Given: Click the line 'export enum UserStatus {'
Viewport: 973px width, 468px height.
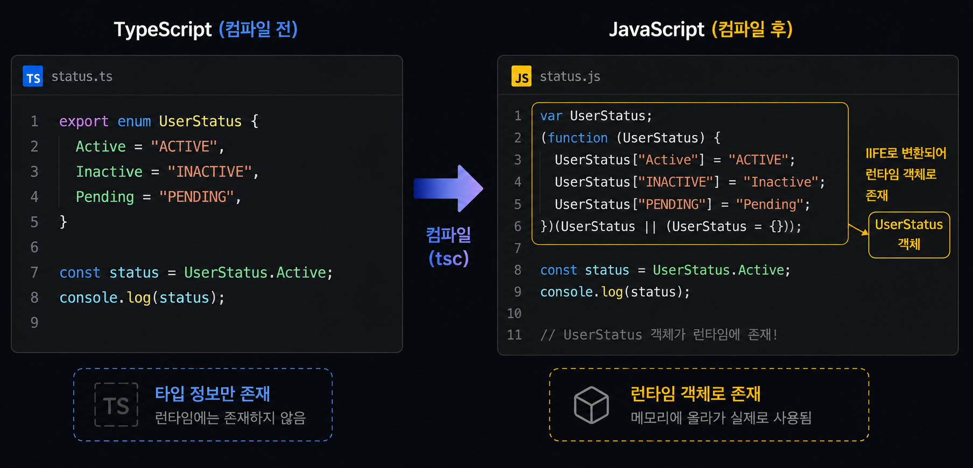Looking at the screenshot, I should (x=159, y=122).
